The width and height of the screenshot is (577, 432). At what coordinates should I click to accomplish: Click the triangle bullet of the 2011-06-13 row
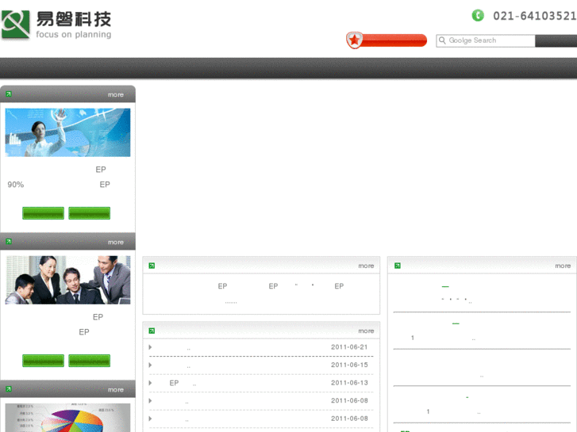pyautogui.click(x=150, y=383)
